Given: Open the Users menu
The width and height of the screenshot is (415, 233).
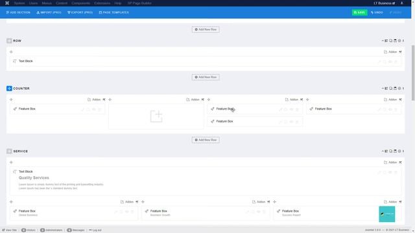Looking at the screenshot, I should pos(33,3).
